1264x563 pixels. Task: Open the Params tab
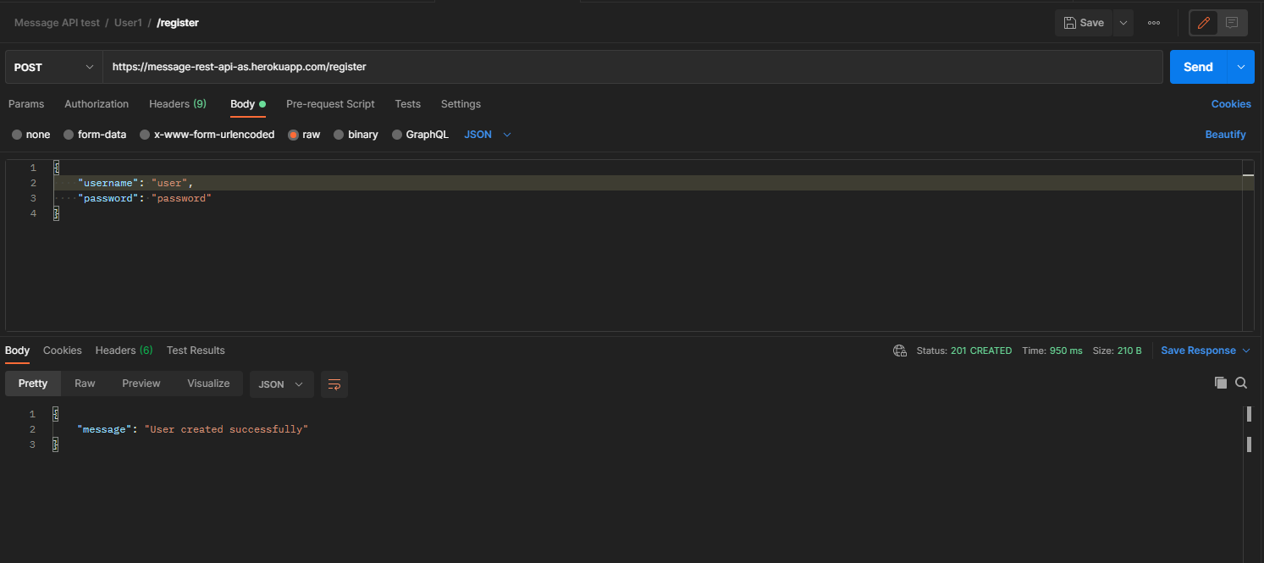coord(26,104)
